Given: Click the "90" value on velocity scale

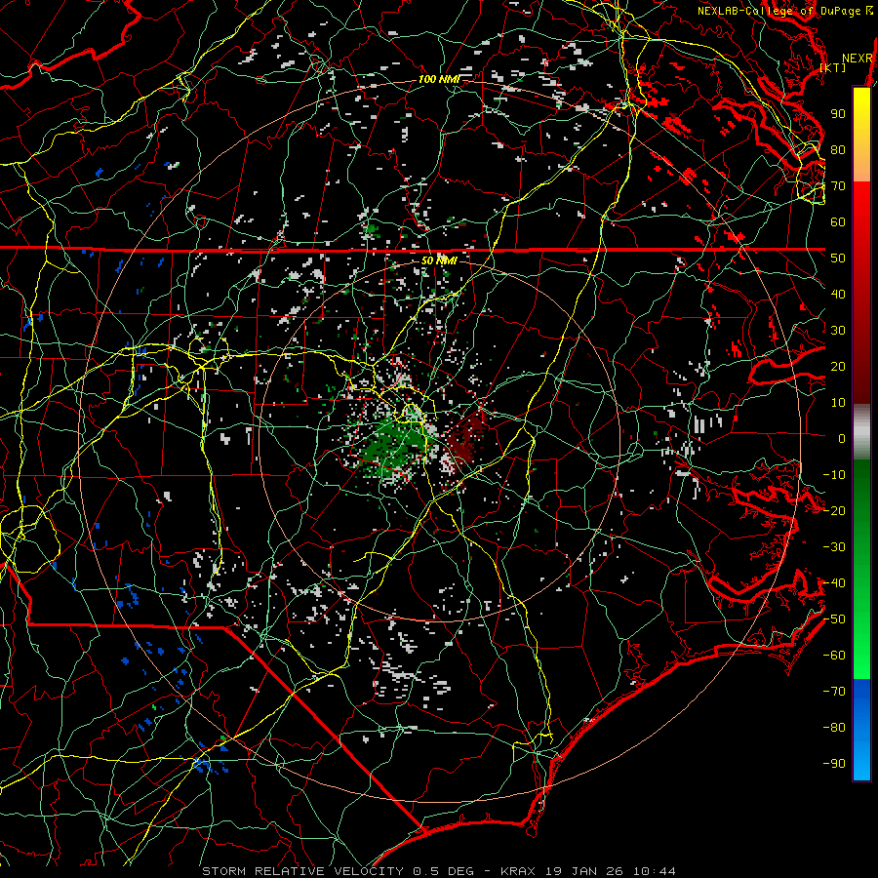Looking at the screenshot, I should tap(838, 114).
